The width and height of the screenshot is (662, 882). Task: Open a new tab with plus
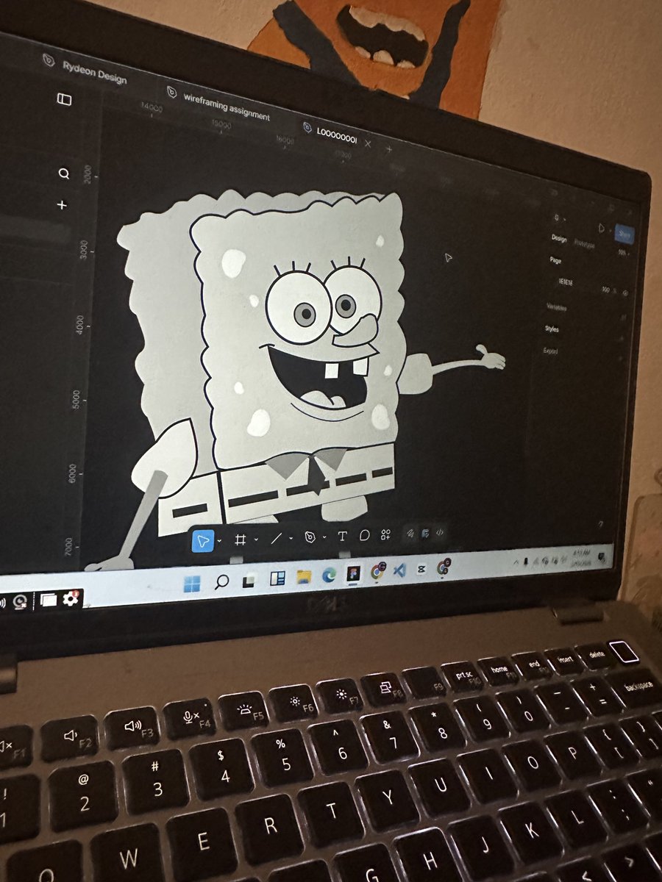(389, 148)
